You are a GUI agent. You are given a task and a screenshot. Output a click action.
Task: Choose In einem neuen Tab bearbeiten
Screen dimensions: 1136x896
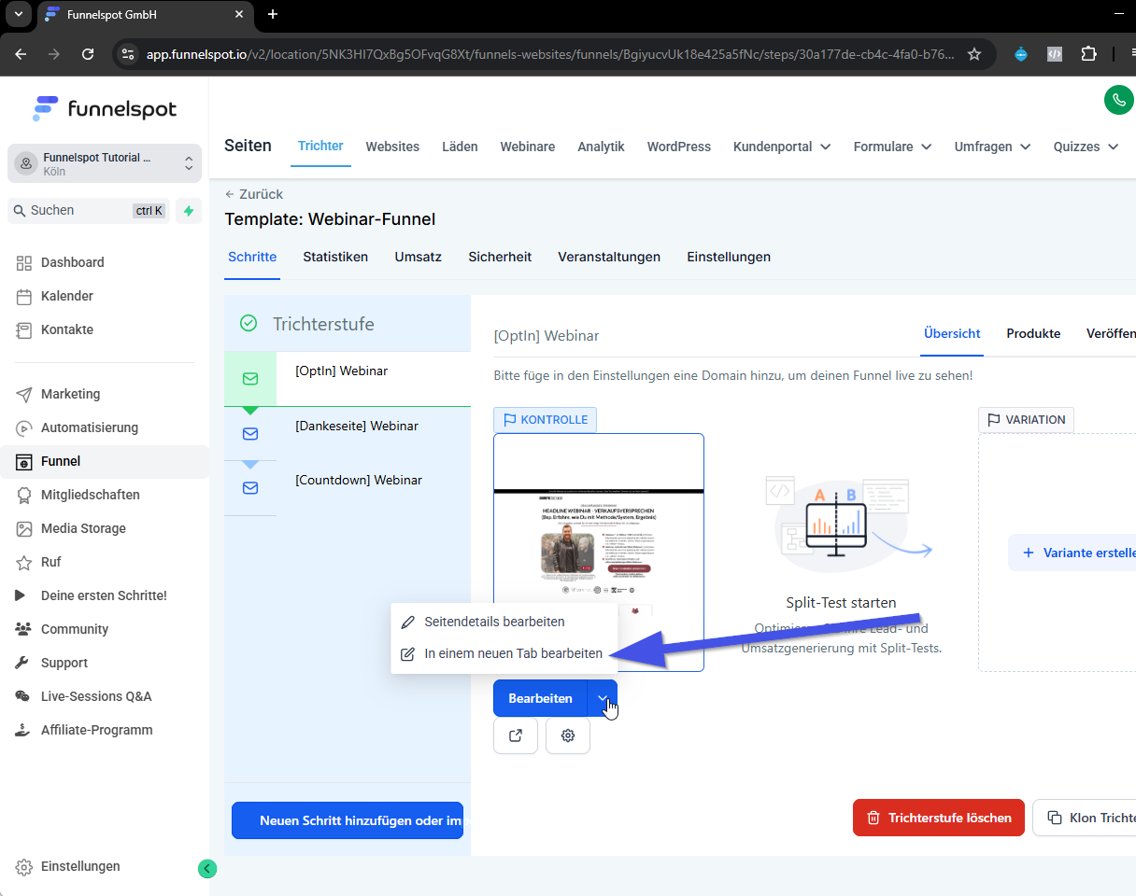(x=504, y=653)
